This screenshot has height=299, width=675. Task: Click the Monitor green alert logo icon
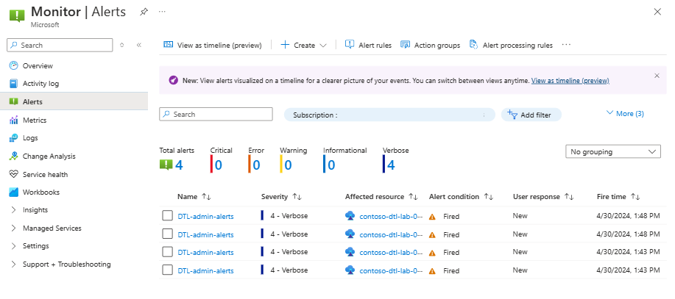[17, 15]
